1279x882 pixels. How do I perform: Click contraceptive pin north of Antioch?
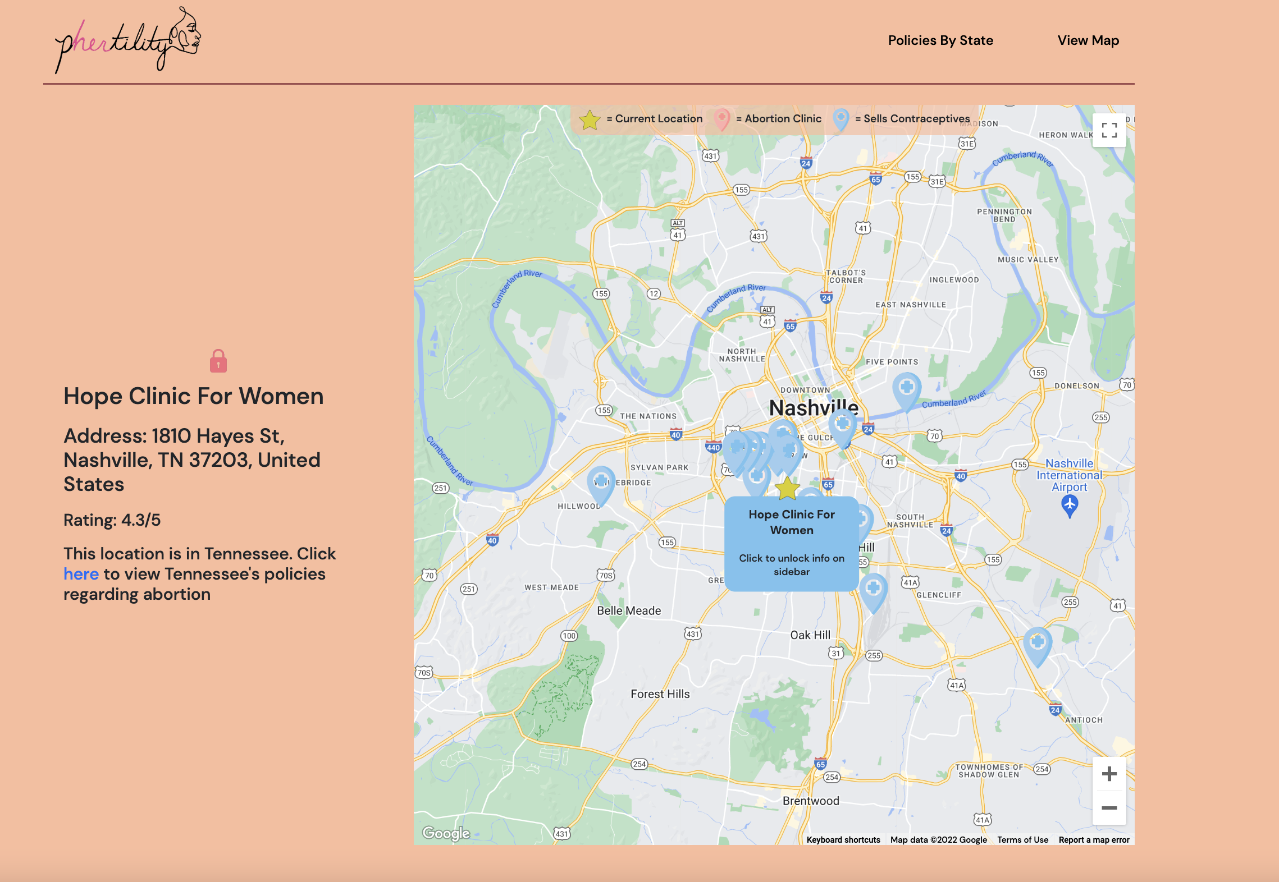pyautogui.click(x=1037, y=642)
